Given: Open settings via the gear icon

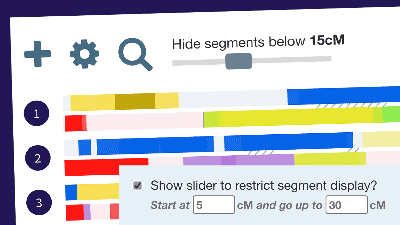Looking at the screenshot, I should 84,54.
